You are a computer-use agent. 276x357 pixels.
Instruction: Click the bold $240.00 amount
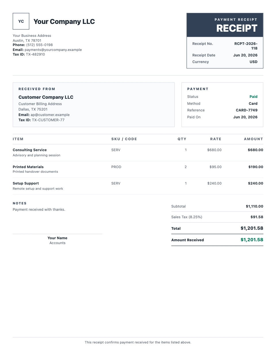point(256,183)
